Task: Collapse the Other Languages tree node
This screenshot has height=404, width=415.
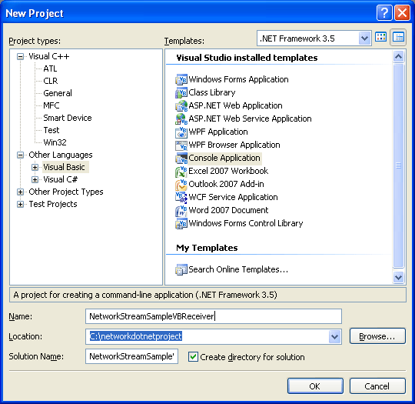Action: click(21, 155)
